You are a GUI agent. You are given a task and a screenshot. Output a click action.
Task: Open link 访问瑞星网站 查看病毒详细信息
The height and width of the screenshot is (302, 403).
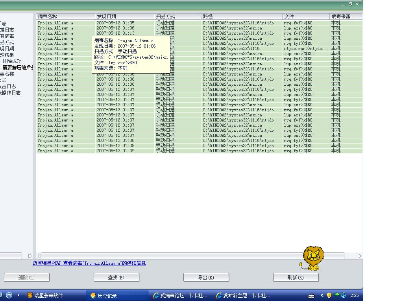click(x=89, y=263)
